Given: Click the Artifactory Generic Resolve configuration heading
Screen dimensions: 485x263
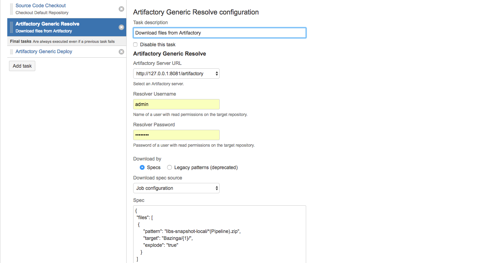Looking at the screenshot, I should [196, 12].
